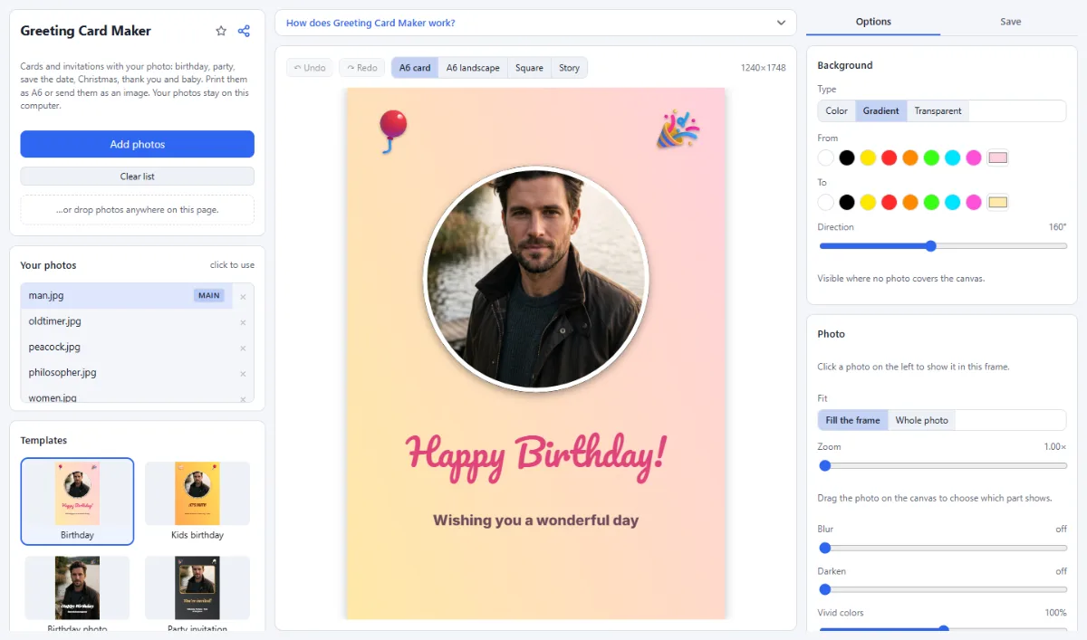
Task: Select peacock.jpg in Your photos
Action: pos(127,348)
